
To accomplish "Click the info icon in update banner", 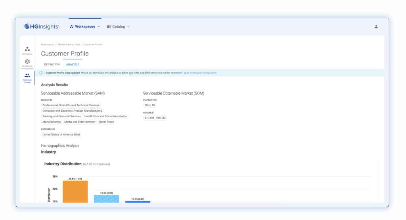I will (x=41, y=73).
